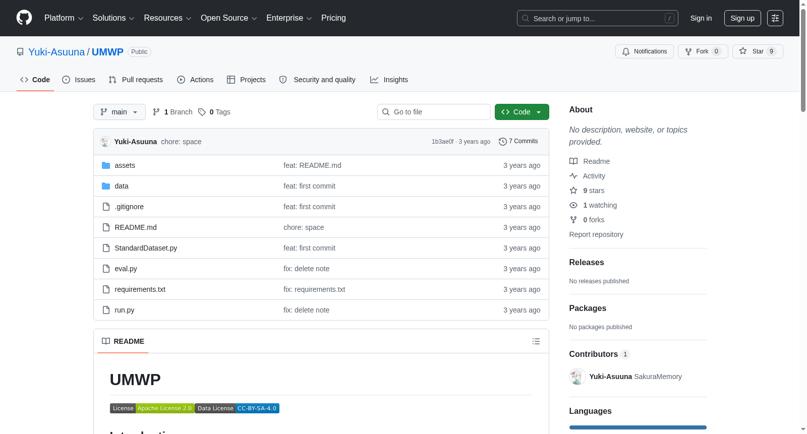Click the assets folder icon
Viewport: 807px width, 434px height.
pos(106,165)
